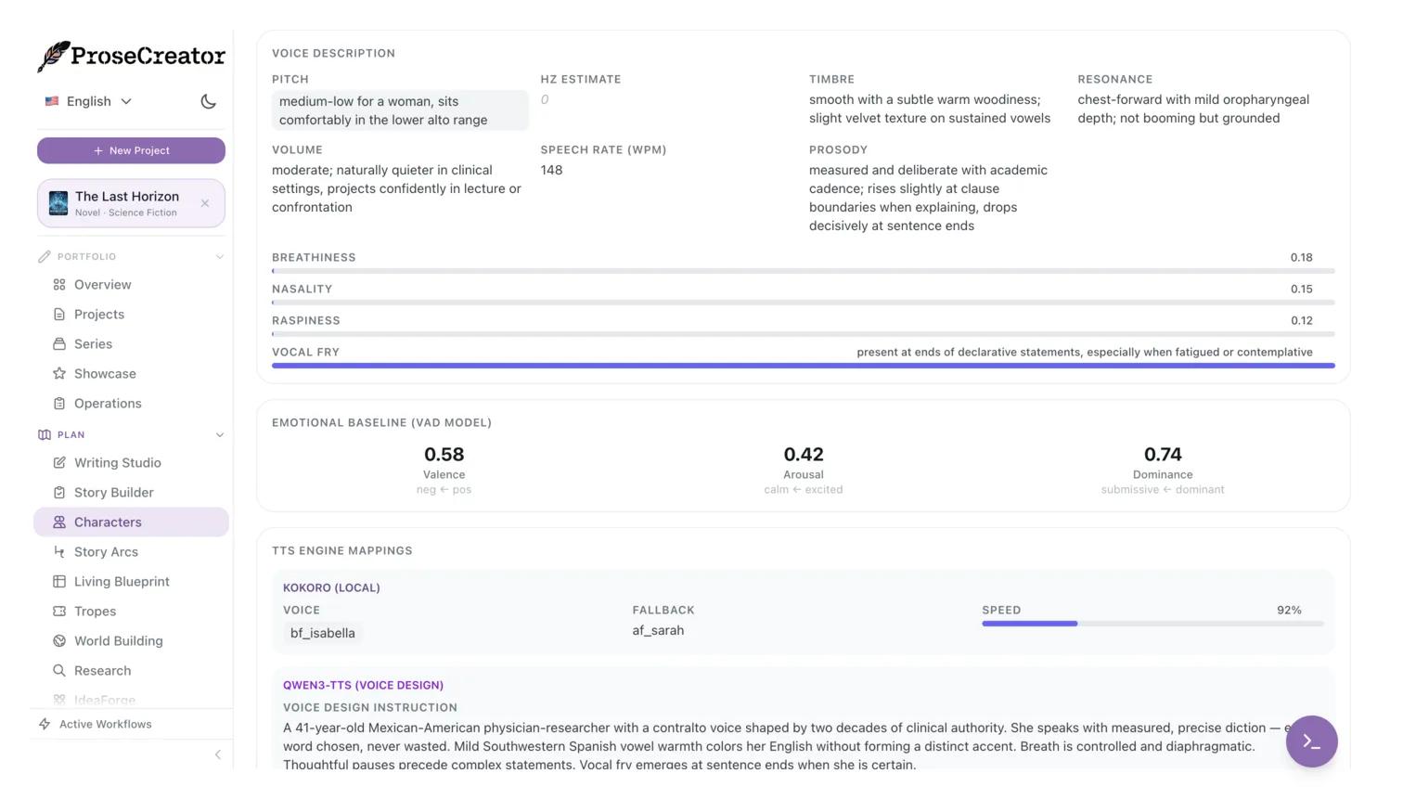Screen dimensions: 1403x799
Task: Click the Characters people icon
Action: pos(58,522)
